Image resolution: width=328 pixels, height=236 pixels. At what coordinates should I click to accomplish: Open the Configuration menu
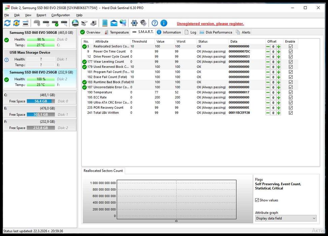(60, 15)
